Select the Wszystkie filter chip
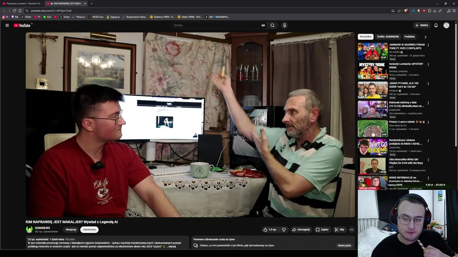Screen dimensions: 458x257 (x=366, y=37)
